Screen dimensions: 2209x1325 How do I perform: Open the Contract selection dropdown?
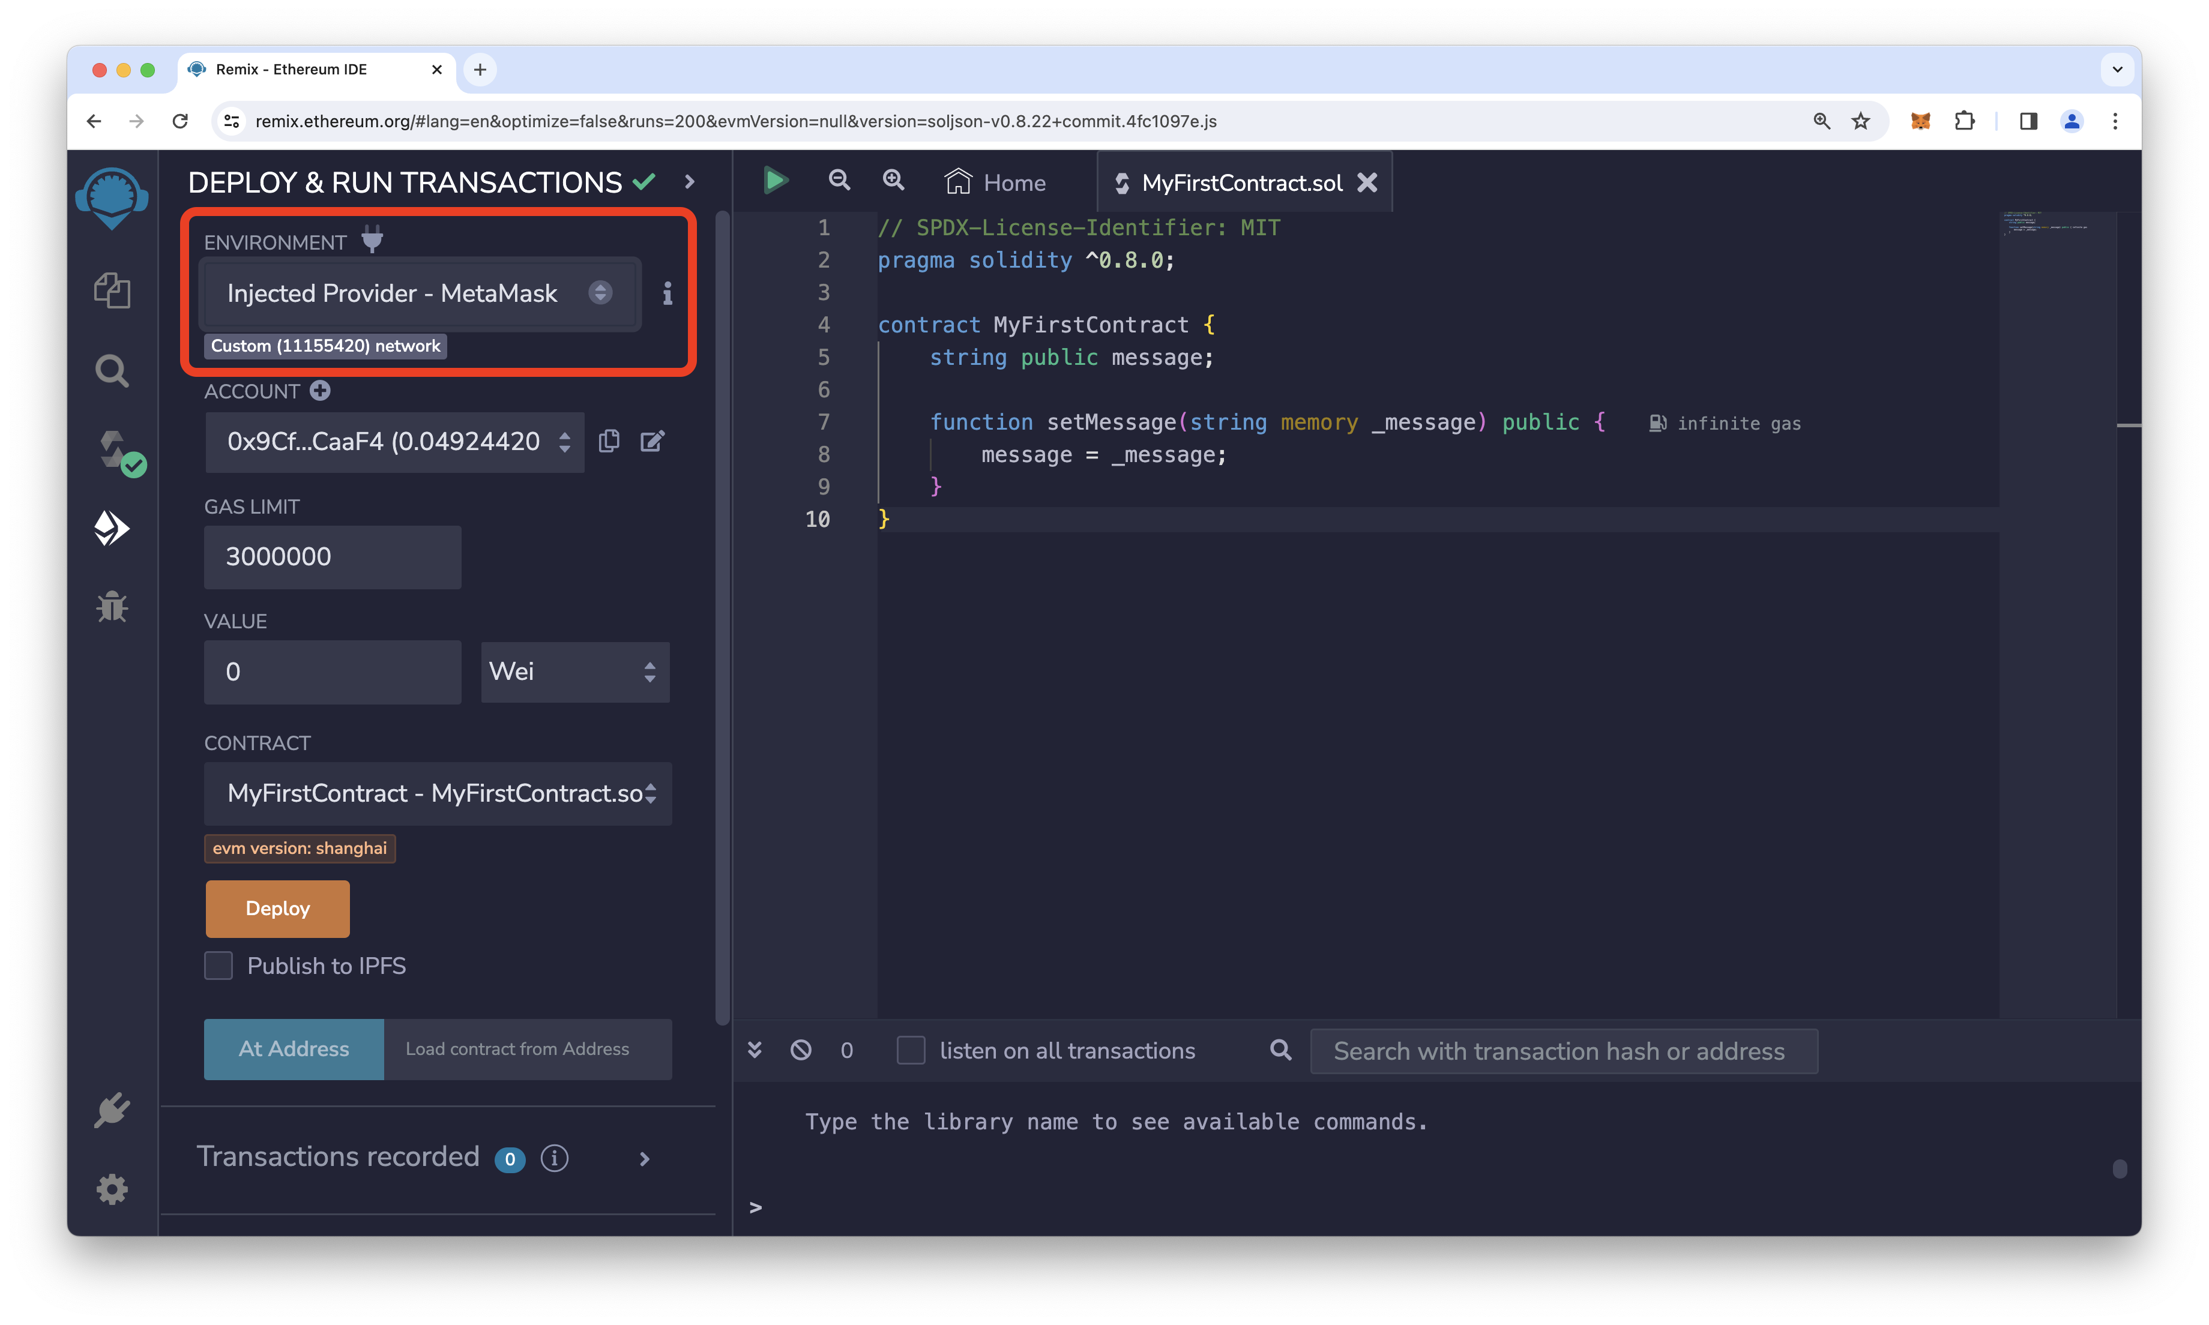(x=436, y=794)
